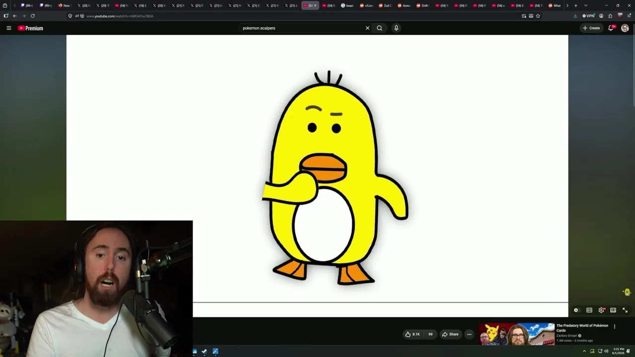
Task: Switch player to theater mode
Action: pos(613,310)
